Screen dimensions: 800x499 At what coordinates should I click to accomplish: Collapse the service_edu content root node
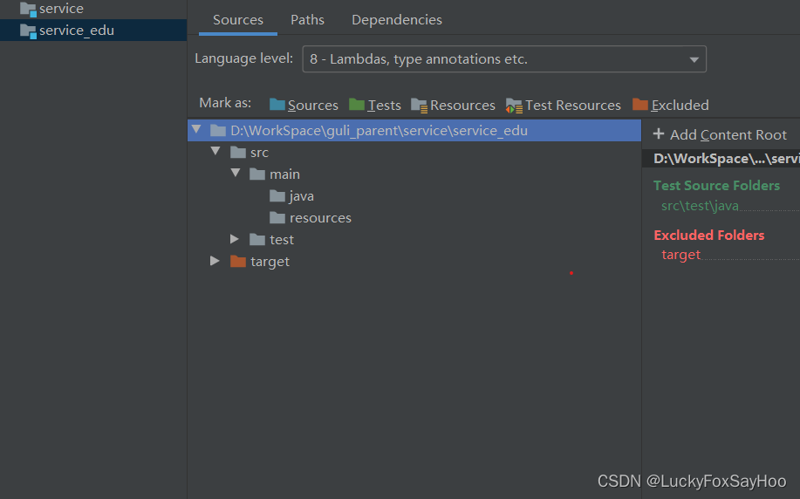pos(196,130)
